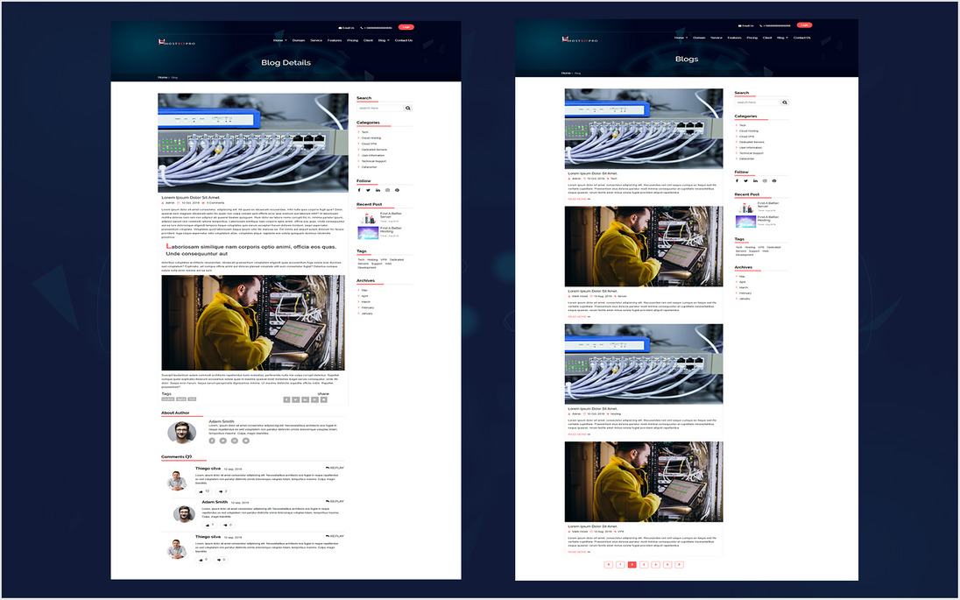Open Service menu on Blog Details page
This screenshot has width=960, height=600.
coord(316,40)
